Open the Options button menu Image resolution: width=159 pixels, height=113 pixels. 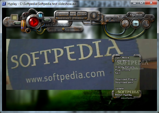pos(82,14)
